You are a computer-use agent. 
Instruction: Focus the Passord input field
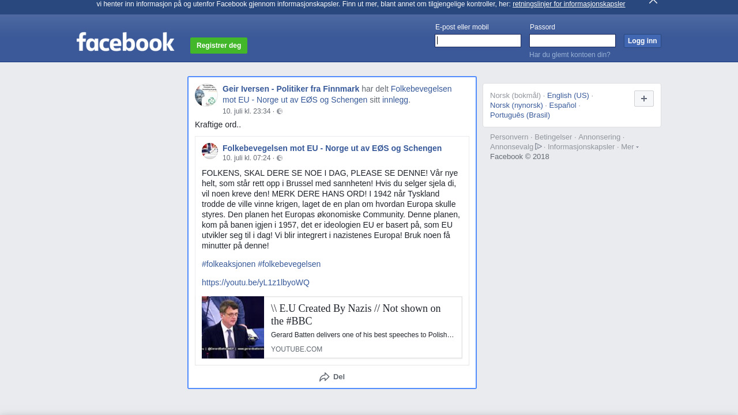point(573,40)
